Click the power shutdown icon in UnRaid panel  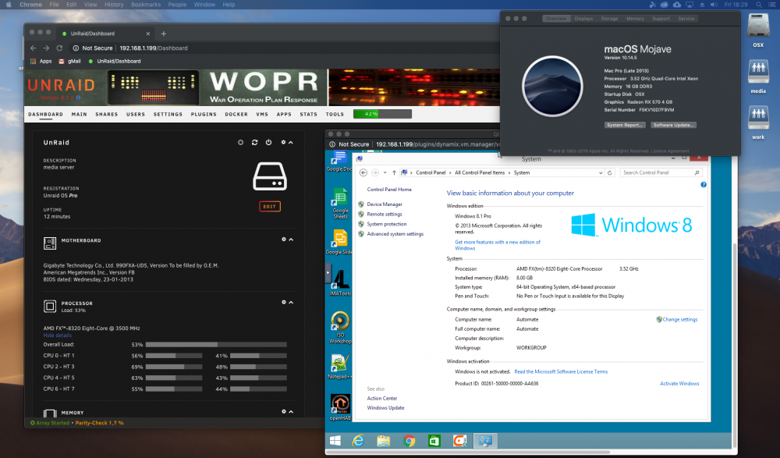tap(268, 142)
